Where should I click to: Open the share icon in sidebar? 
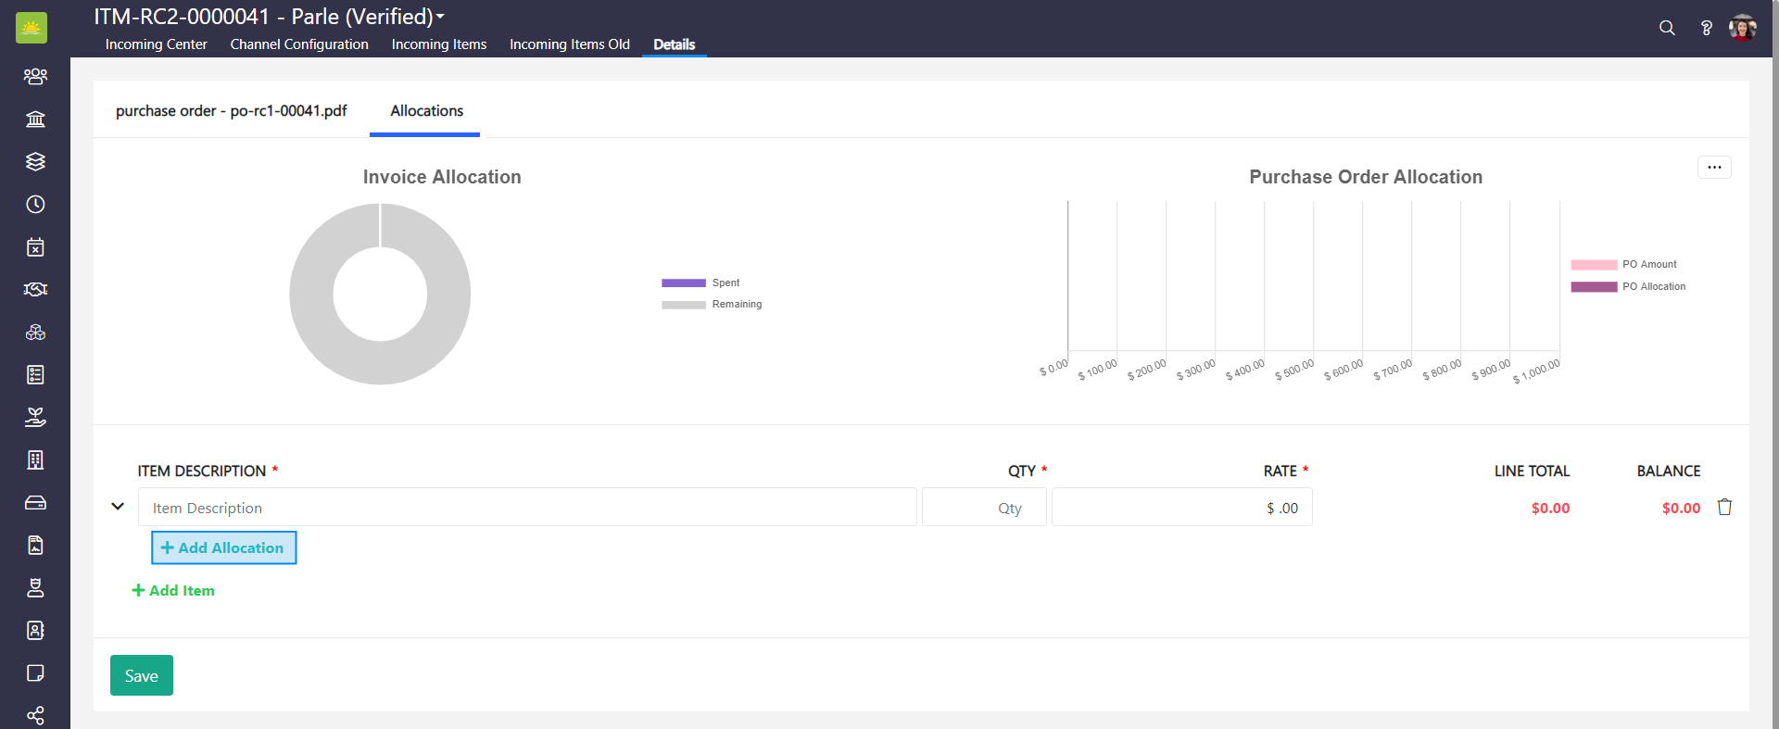tap(35, 715)
